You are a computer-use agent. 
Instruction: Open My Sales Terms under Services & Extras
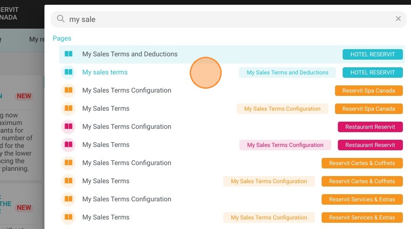point(106,217)
